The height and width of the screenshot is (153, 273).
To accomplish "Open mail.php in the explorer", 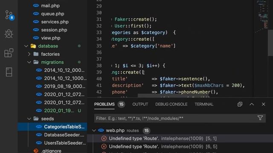I will [x=50, y=6].
